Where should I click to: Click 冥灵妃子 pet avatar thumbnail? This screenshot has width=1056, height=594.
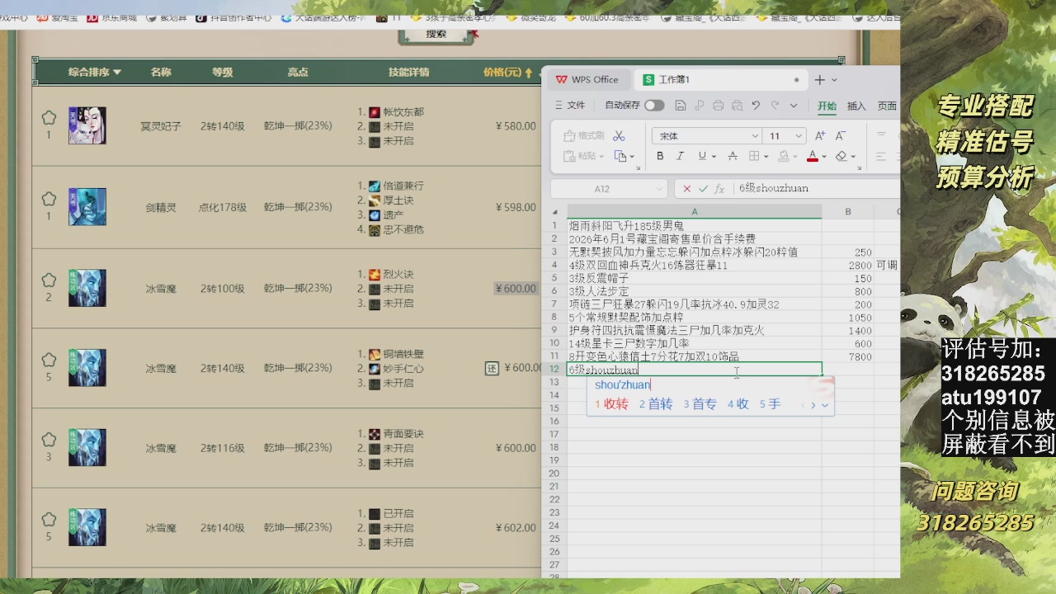(x=87, y=125)
